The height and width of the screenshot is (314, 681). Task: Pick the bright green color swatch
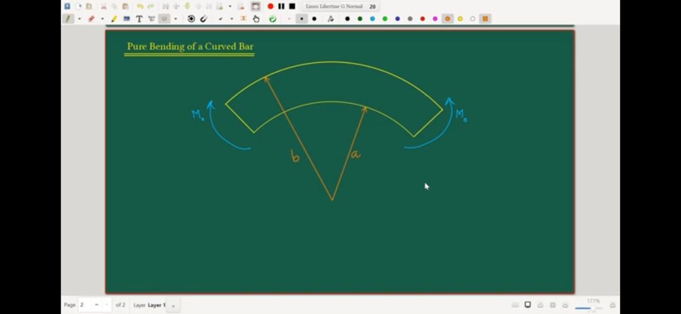pyautogui.click(x=385, y=19)
